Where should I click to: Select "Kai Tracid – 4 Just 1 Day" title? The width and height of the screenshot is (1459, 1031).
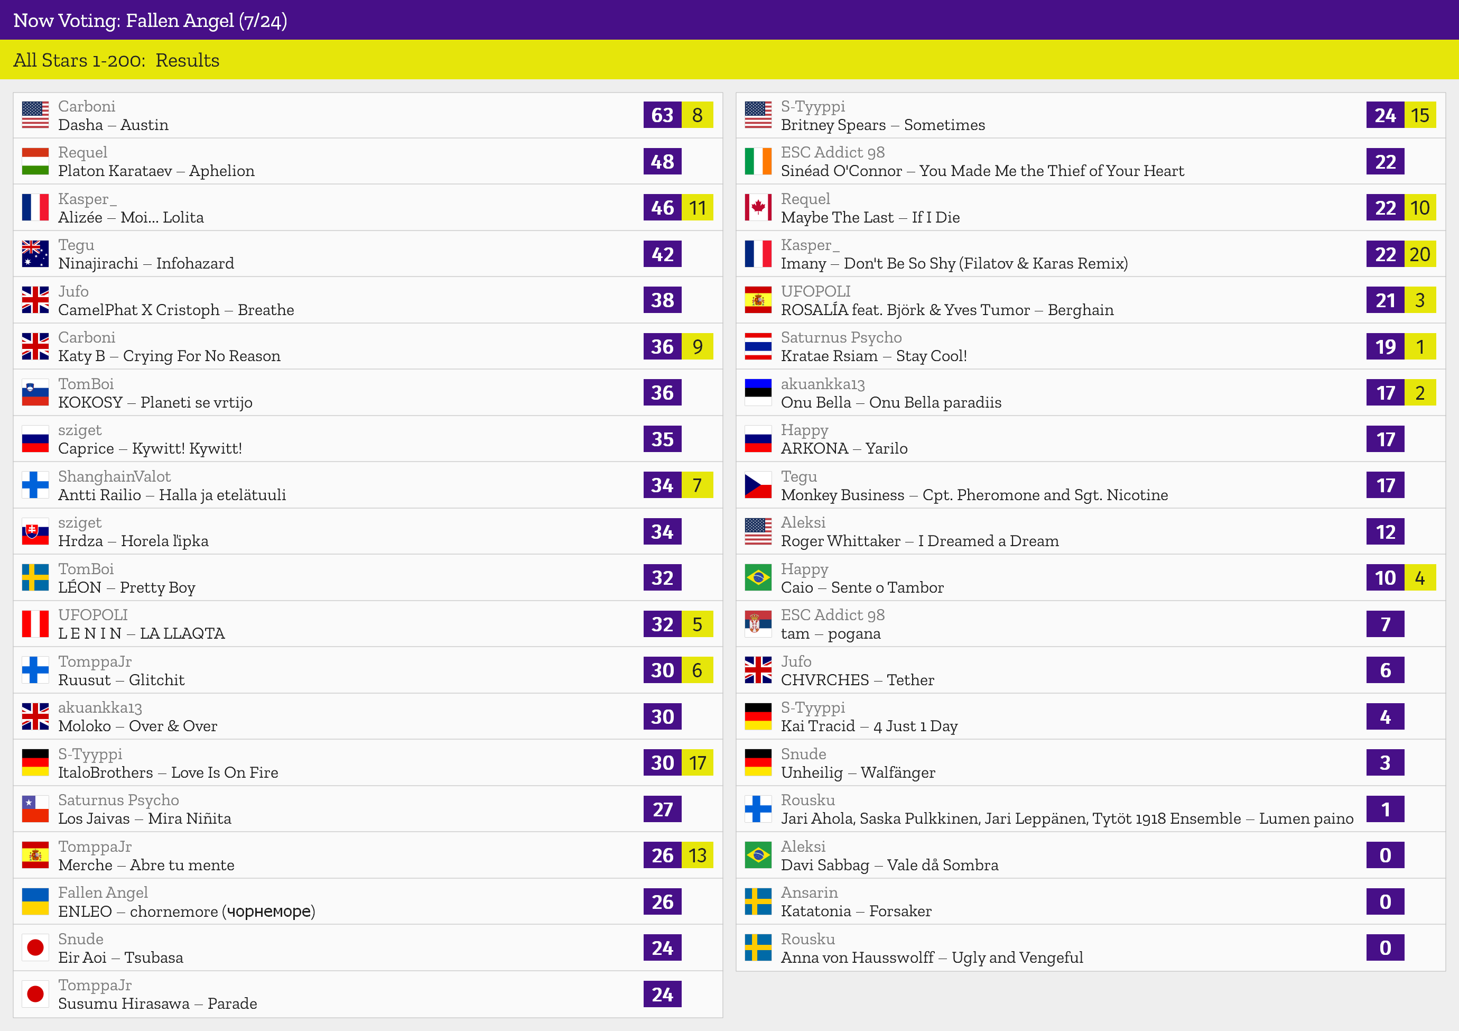point(869,726)
